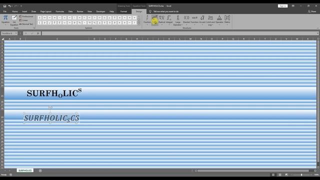Insert the multiplication sign symbol

(x=64, y=18)
